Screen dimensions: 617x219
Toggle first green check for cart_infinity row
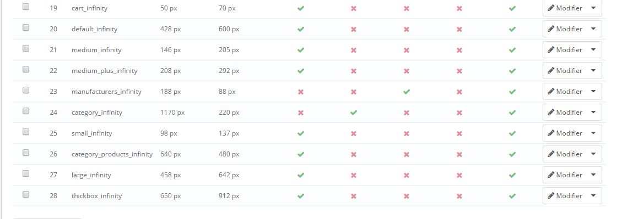click(x=301, y=8)
